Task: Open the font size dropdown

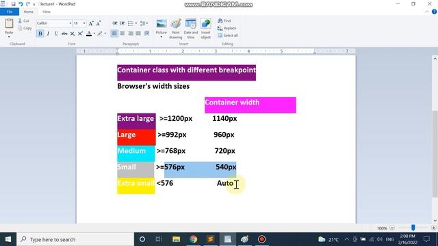Action: point(84,23)
